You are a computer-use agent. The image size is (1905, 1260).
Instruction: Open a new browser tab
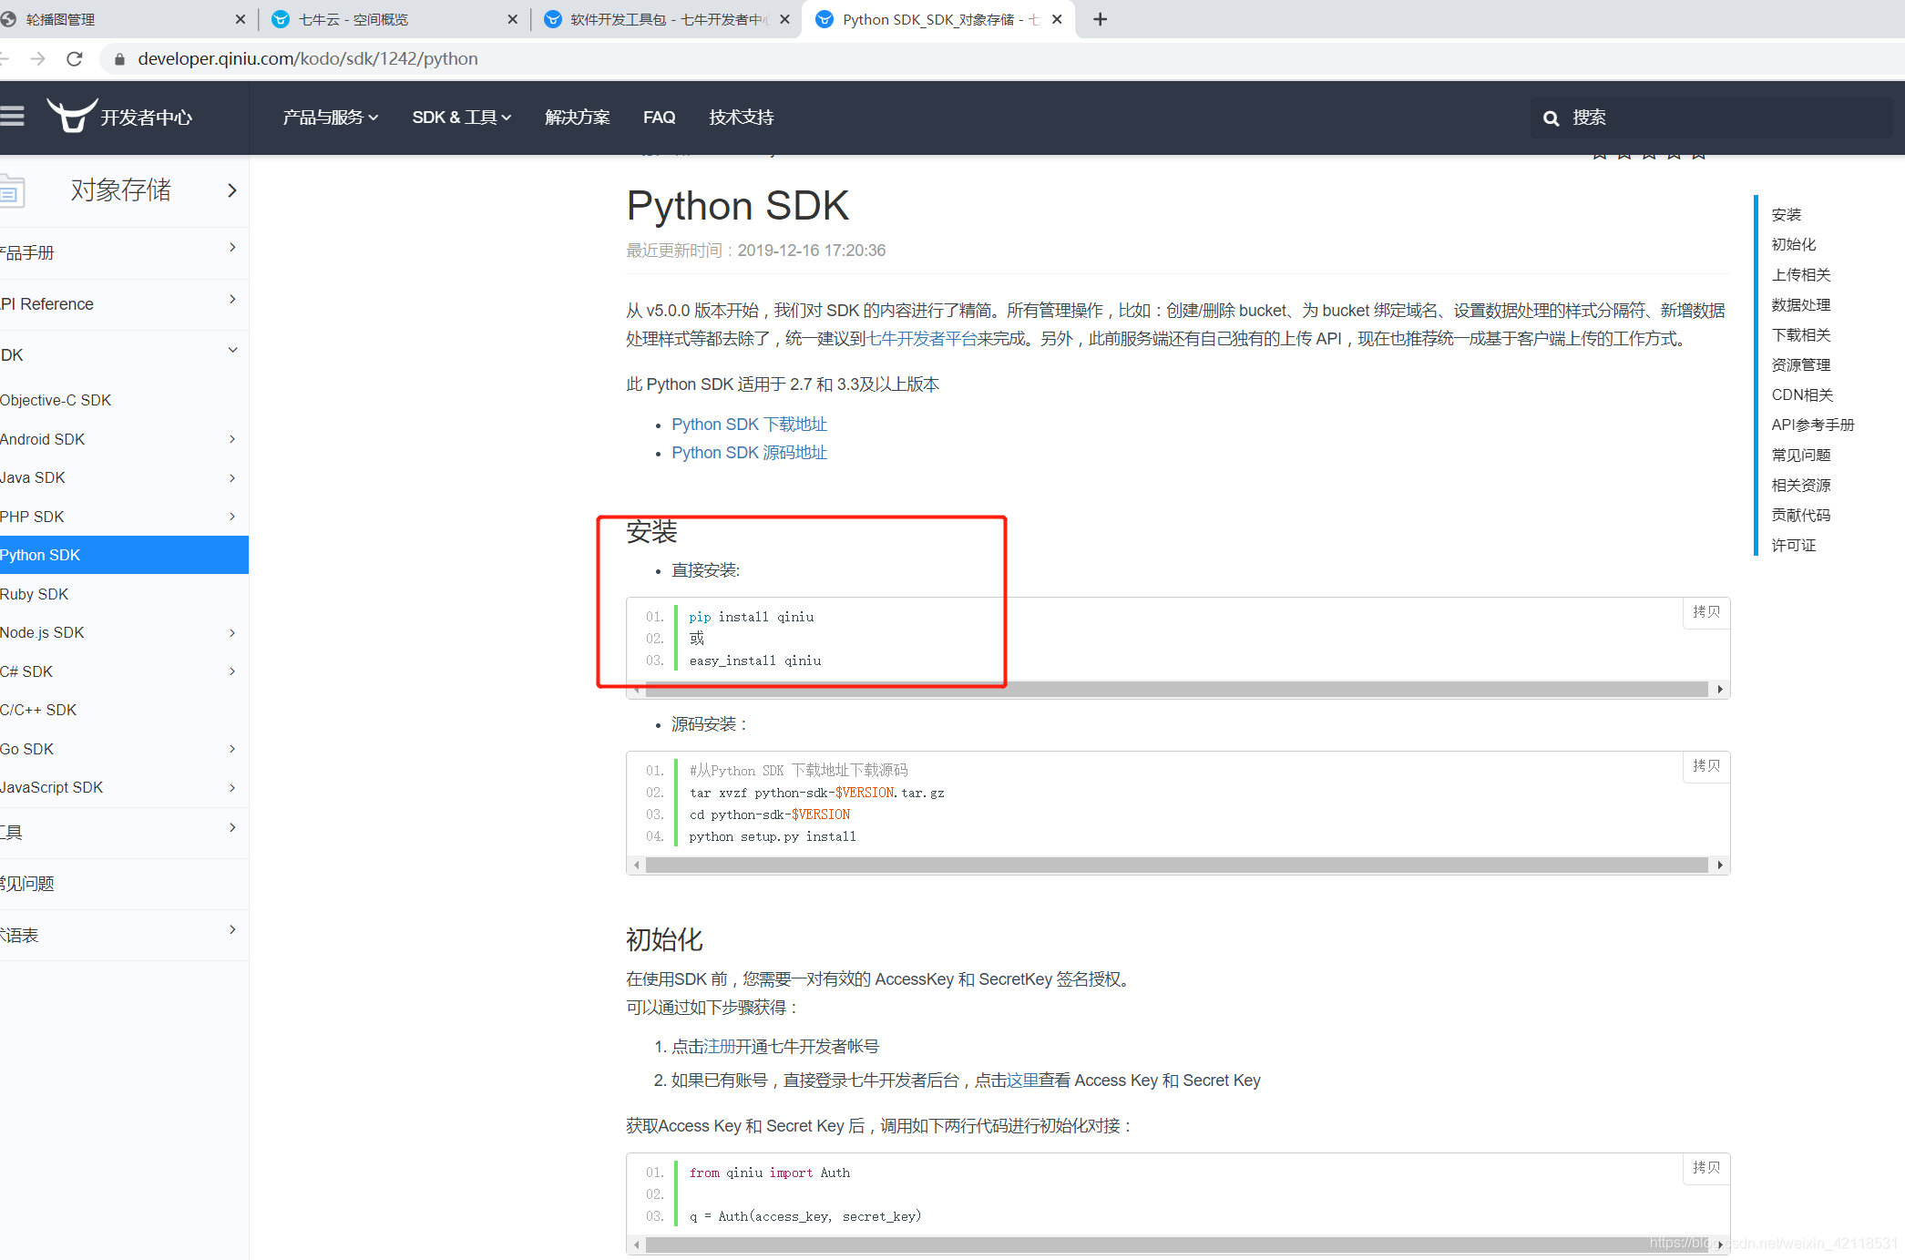(x=1101, y=19)
